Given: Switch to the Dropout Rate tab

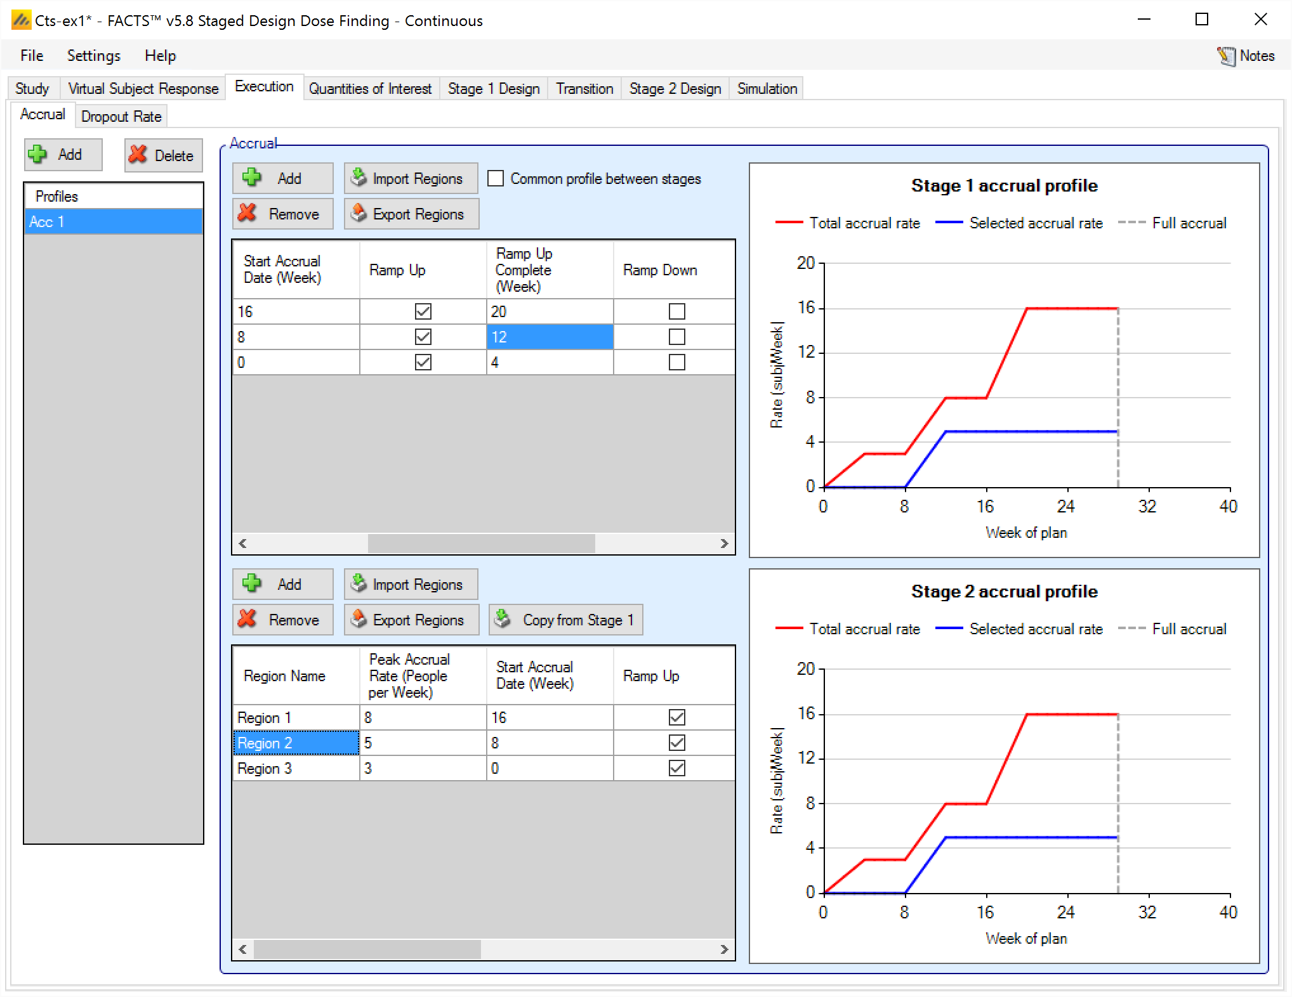Looking at the screenshot, I should [121, 117].
